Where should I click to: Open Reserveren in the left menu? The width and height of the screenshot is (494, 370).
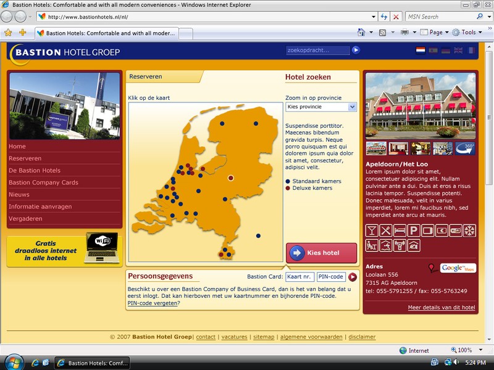(25, 158)
